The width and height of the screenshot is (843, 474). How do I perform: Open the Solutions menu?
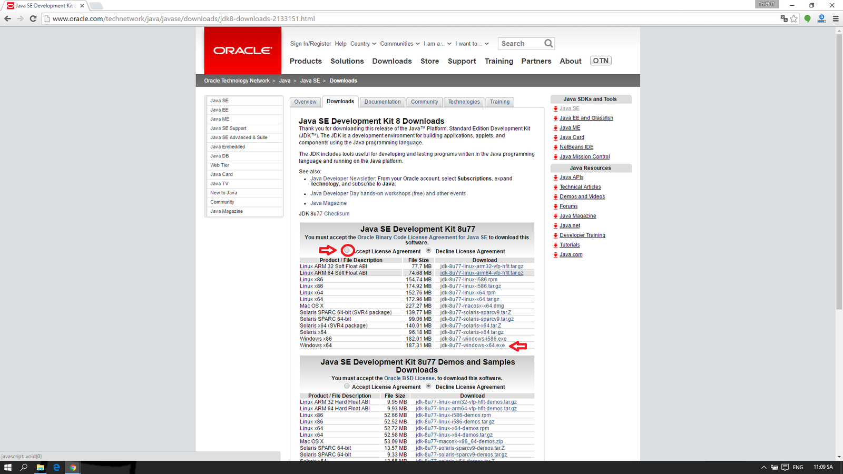click(x=347, y=61)
